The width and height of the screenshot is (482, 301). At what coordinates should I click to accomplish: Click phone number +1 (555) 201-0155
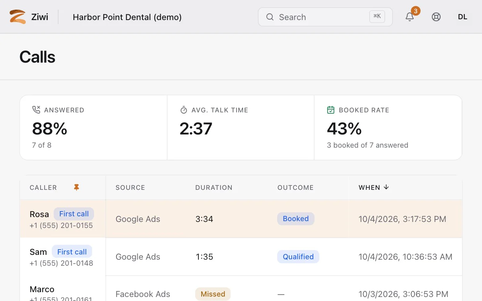pyautogui.click(x=61, y=226)
